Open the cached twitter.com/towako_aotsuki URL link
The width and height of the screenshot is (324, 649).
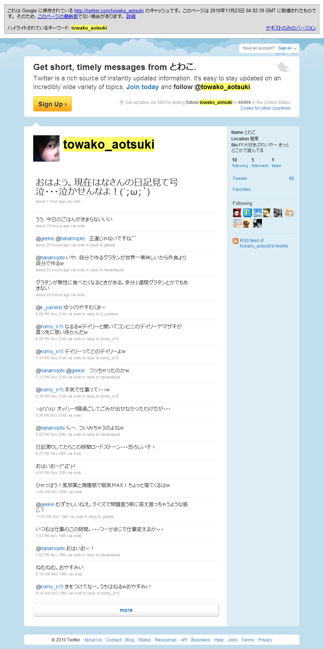tap(109, 11)
